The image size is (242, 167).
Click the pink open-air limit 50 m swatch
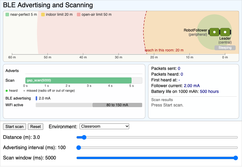(79, 15)
